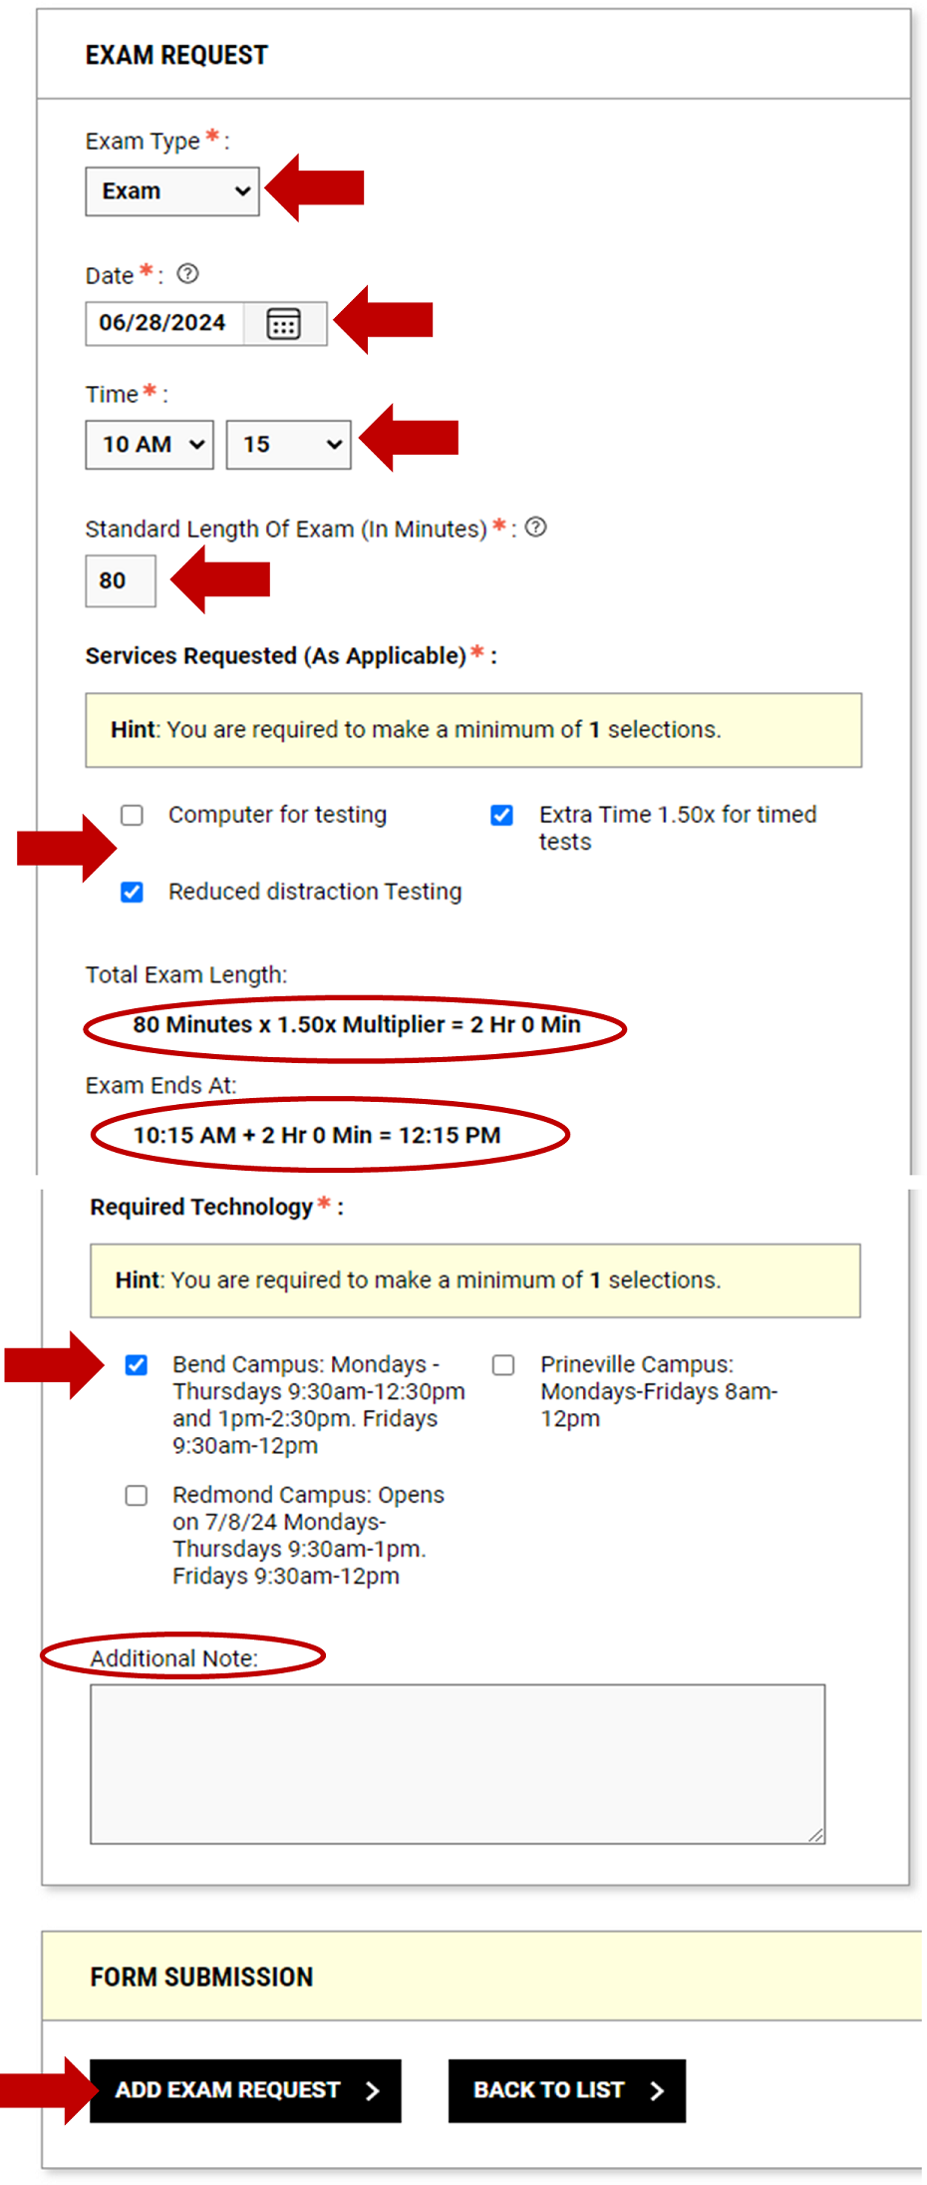927x2185 pixels.
Task: Click the exam length field showing 80
Action: (119, 579)
